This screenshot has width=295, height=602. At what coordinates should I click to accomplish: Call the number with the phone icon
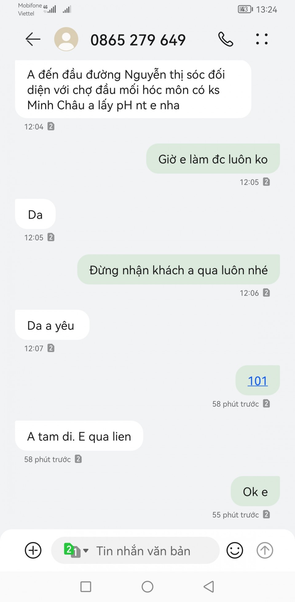(x=226, y=39)
